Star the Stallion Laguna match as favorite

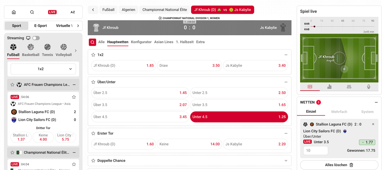(x=74, y=97)
